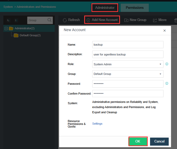Click the Name field containing backup
The height and width of the screenshot is (149, 177).
(x=128, y=45)
